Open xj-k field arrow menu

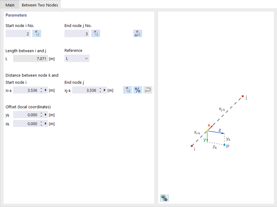[x=105, y=90]
